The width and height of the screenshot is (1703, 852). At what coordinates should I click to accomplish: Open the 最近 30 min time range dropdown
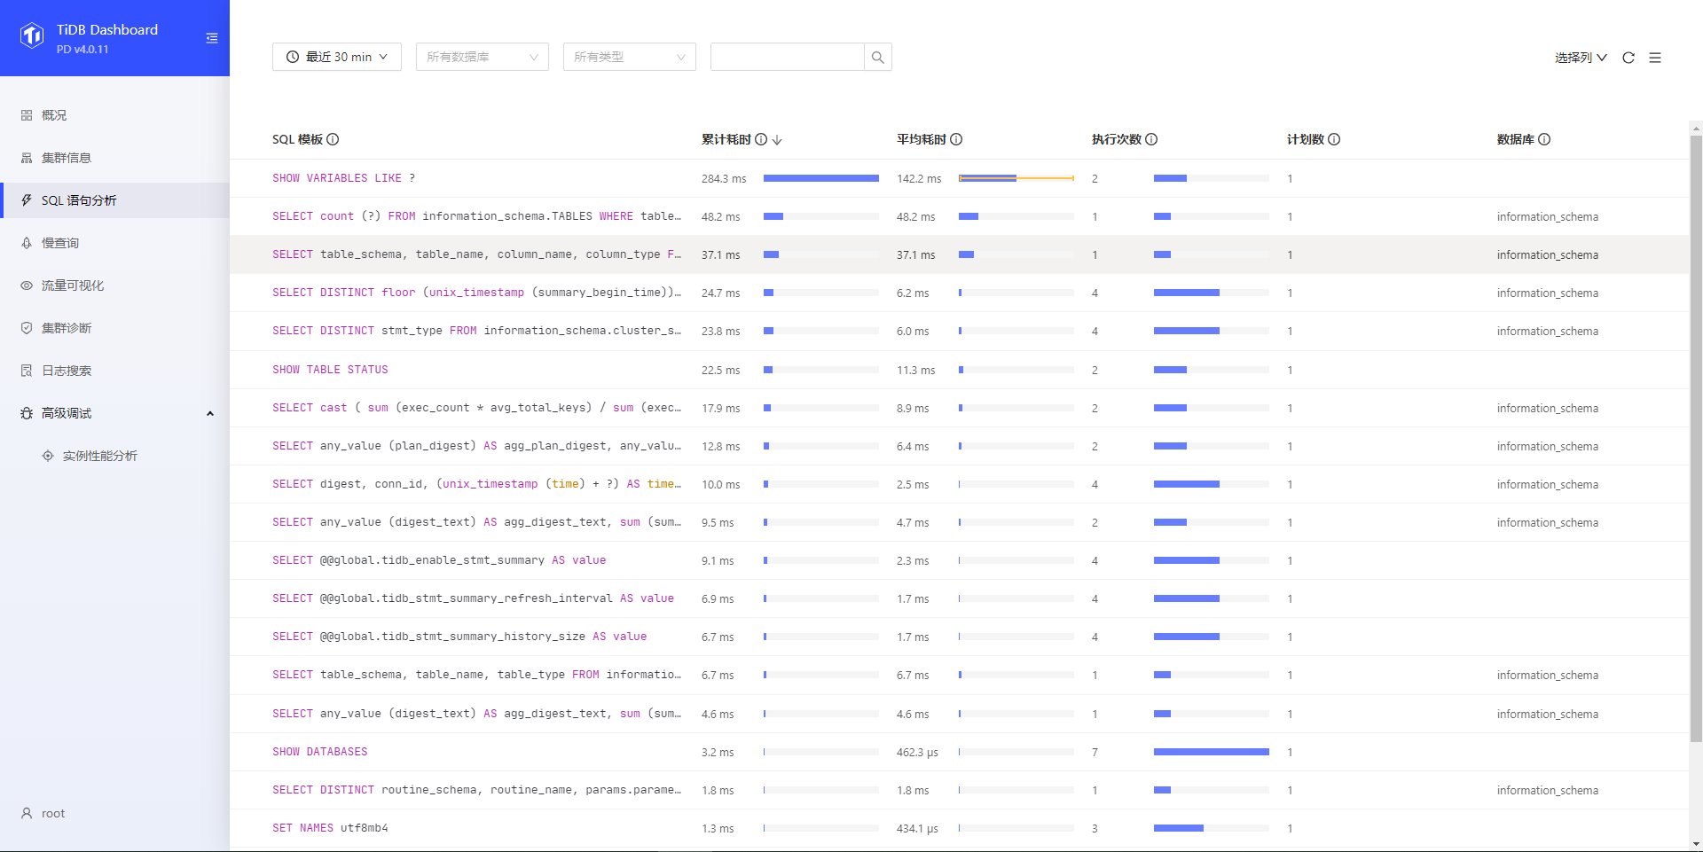click(337, 57)
